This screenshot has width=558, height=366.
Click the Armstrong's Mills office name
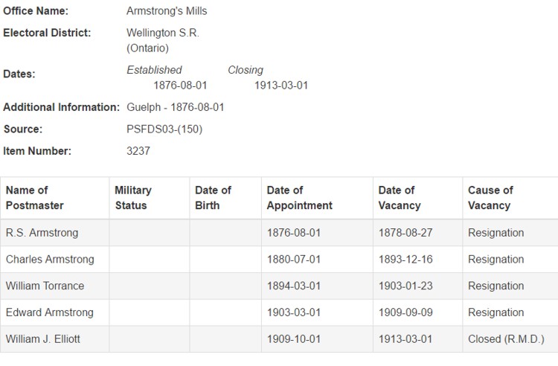point(167,11)
